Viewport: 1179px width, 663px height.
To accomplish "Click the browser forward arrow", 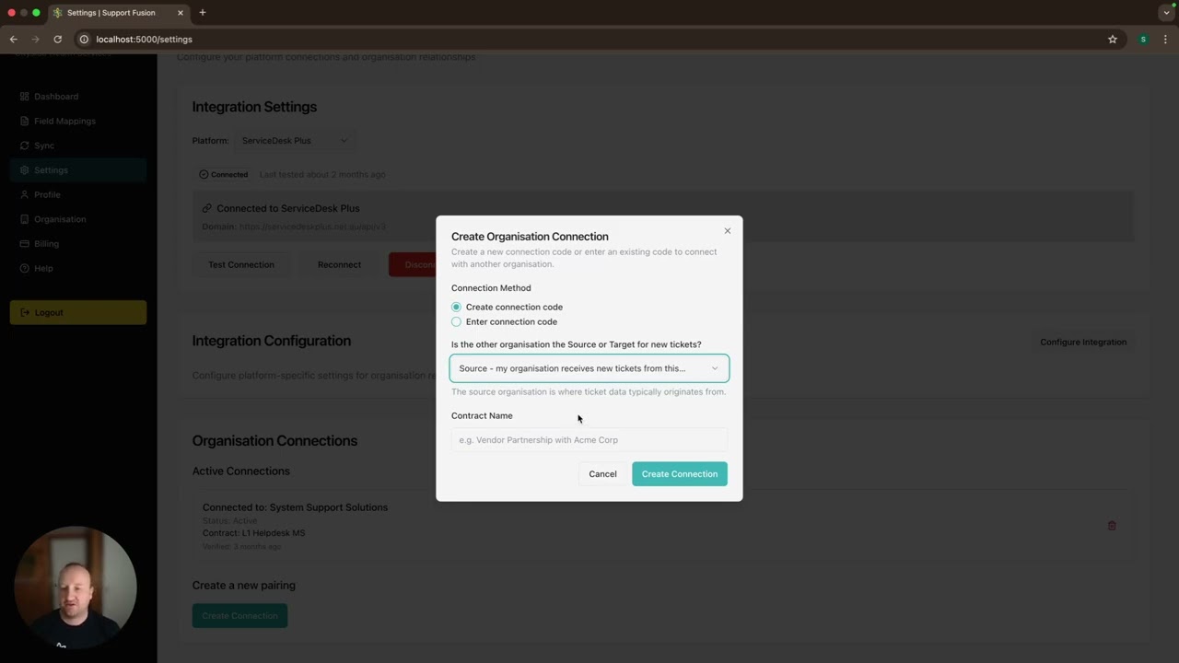I will (x=35, y=40).
